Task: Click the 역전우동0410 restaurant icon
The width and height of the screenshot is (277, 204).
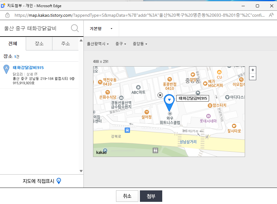Action: tap(100, 82)
